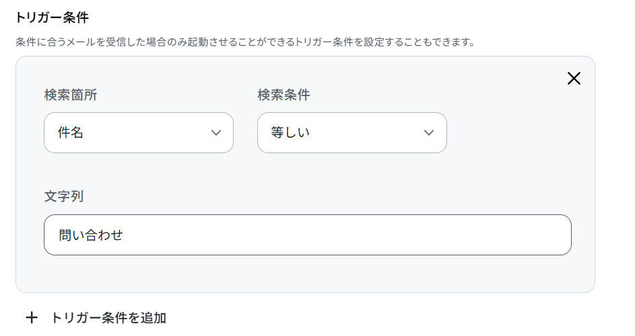The image size is (635, 336).
Task: Click the word メール in the description text
Action: coord(79,42)
